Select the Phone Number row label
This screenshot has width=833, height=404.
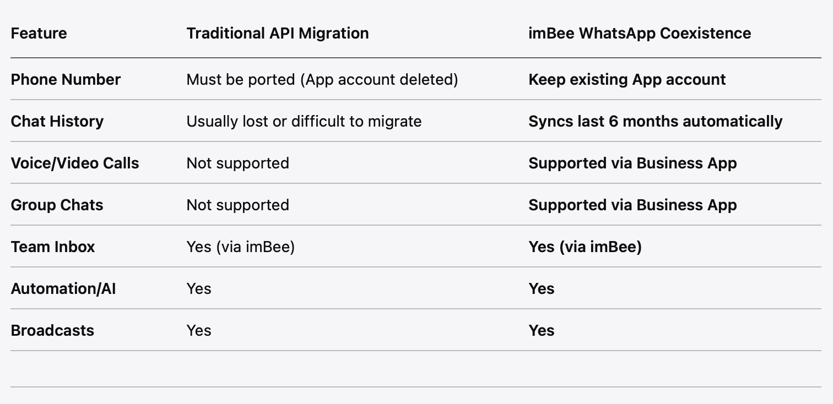[66, 79]
